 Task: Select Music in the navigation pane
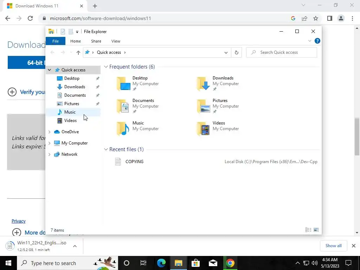70,112
